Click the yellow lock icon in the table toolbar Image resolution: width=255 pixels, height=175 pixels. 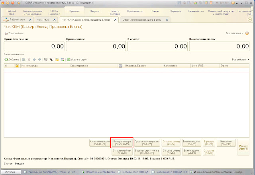point(57,60)
